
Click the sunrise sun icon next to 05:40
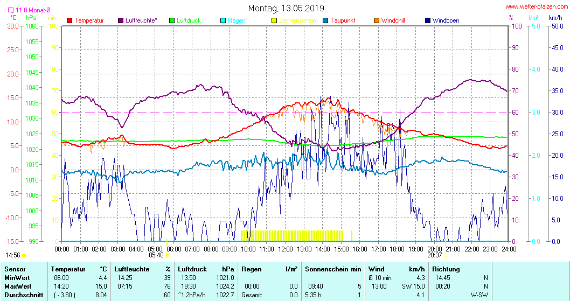click(167, 255)
